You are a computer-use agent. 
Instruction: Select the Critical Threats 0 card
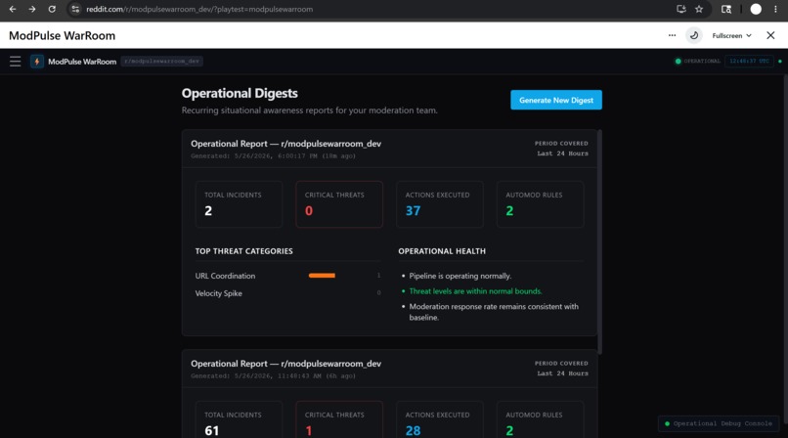339,204
